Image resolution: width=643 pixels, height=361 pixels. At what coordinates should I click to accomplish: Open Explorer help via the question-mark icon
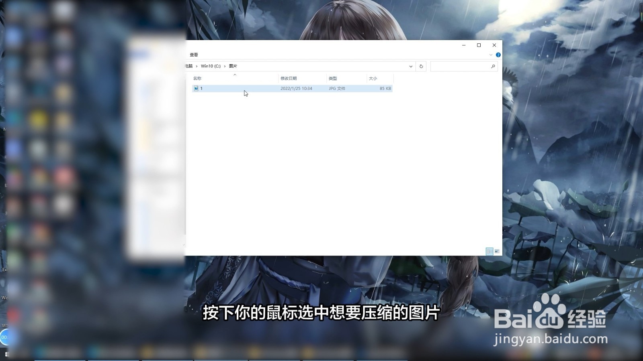tap(498, 55)
